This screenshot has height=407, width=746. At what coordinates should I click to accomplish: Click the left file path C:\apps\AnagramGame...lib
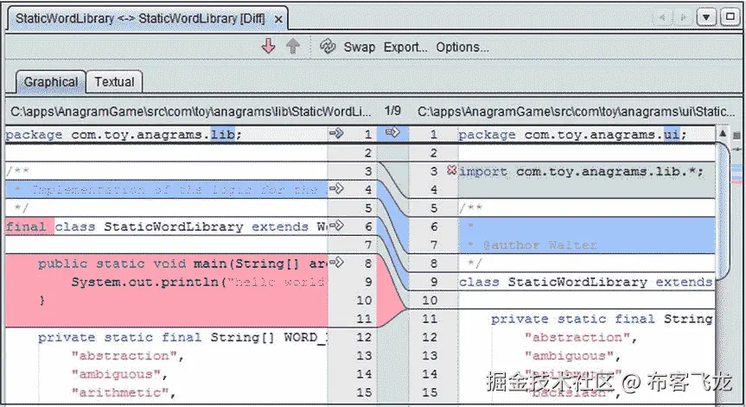pos(191,111)
